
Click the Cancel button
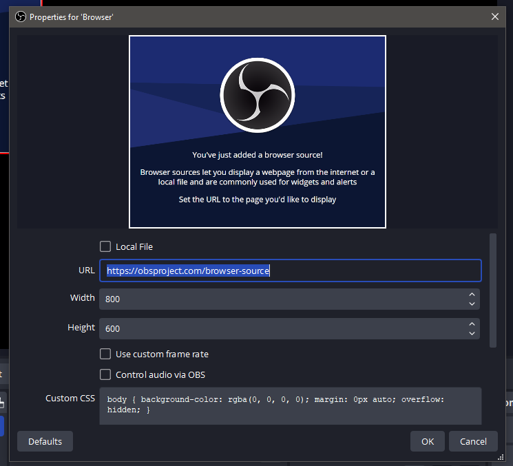[473, 441]
